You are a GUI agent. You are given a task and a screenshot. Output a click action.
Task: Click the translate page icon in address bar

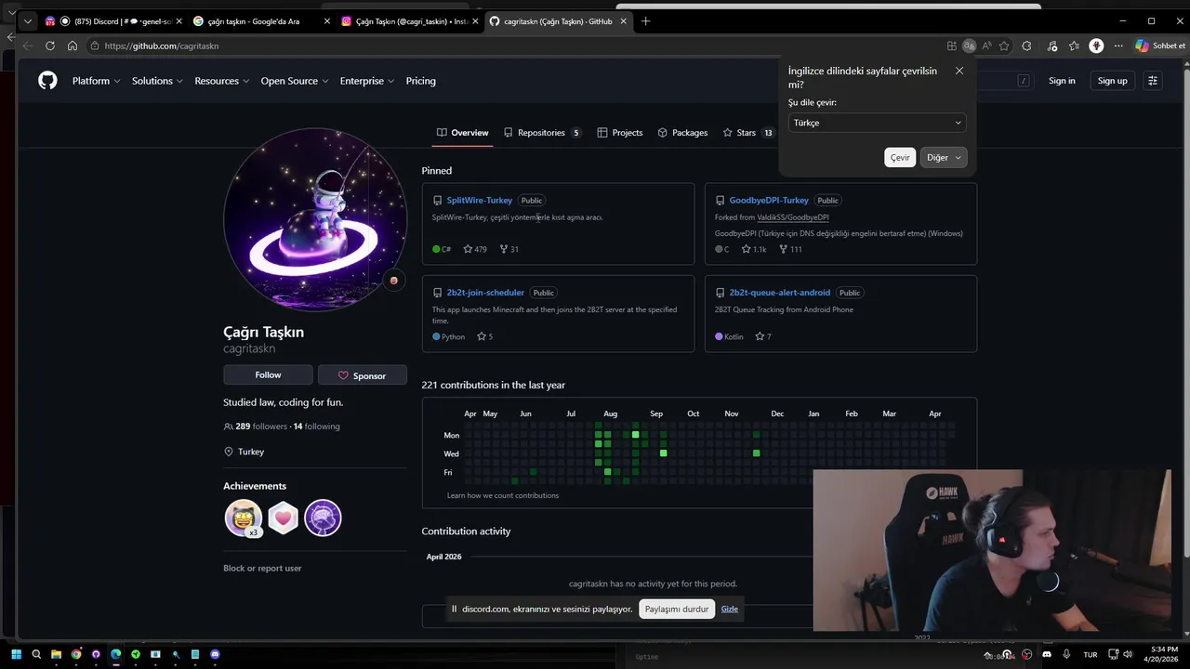tap(970, 46)
